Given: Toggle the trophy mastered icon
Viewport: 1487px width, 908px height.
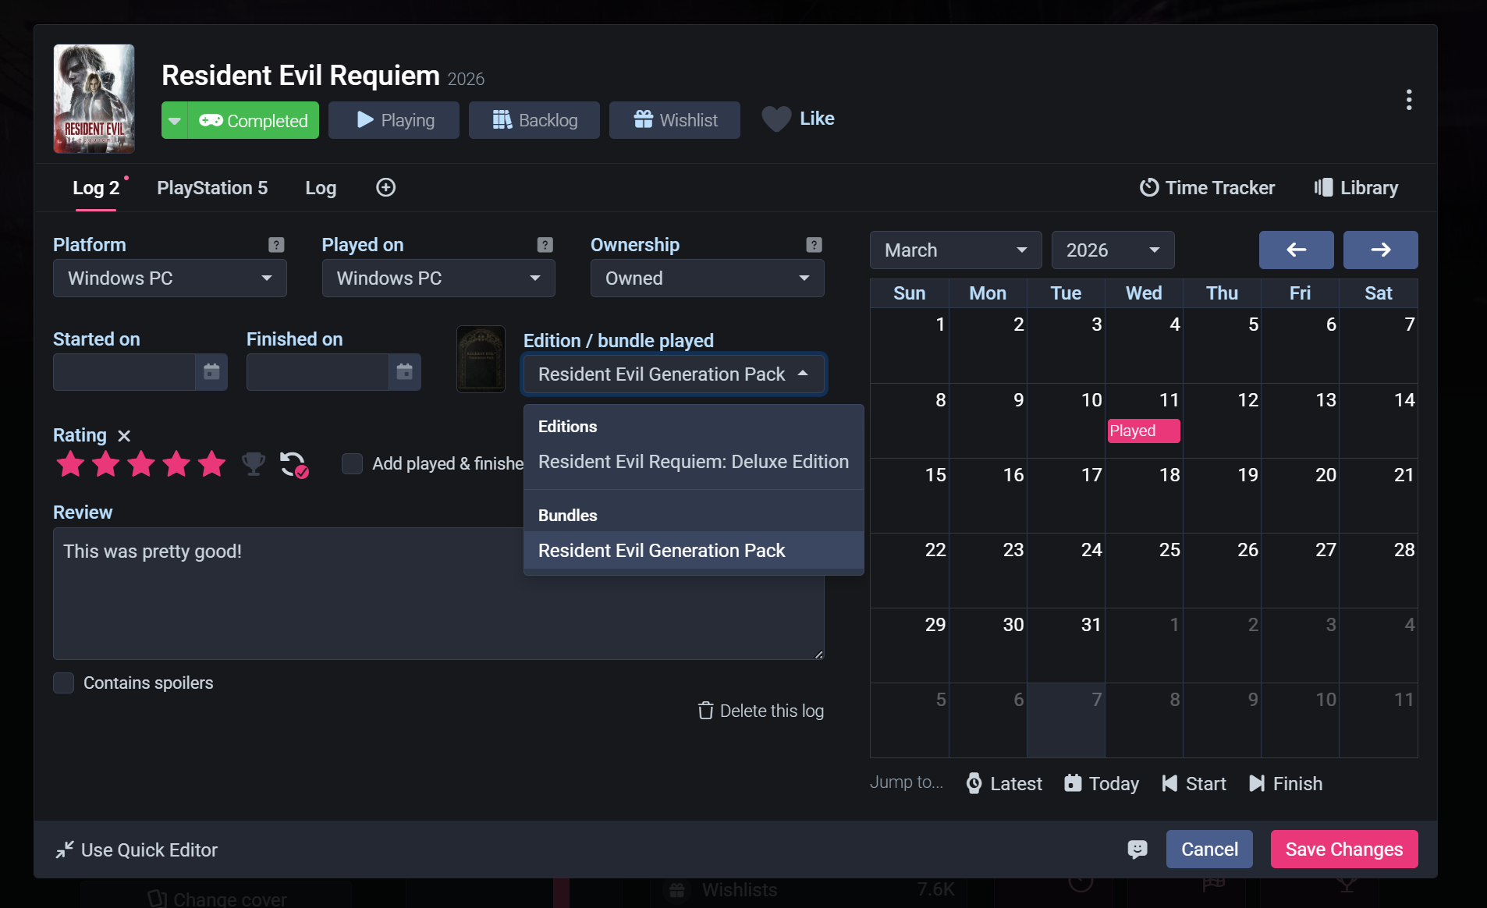Looking at the screenshot, I should (254, 463).
